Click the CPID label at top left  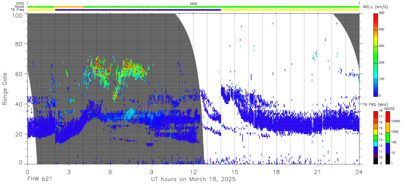20,3
